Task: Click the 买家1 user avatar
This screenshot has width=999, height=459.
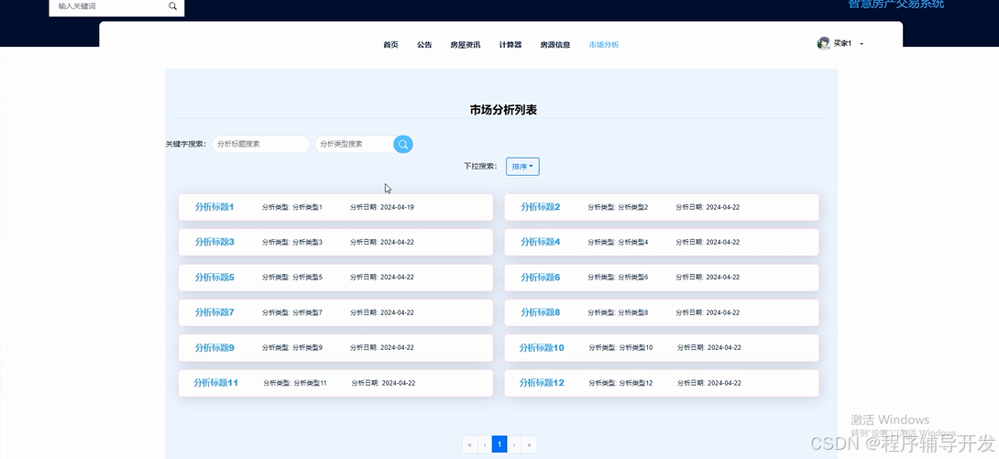Action: [x=823, y=43]
